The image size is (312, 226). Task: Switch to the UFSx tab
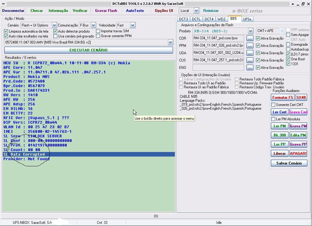click(247, 19)
